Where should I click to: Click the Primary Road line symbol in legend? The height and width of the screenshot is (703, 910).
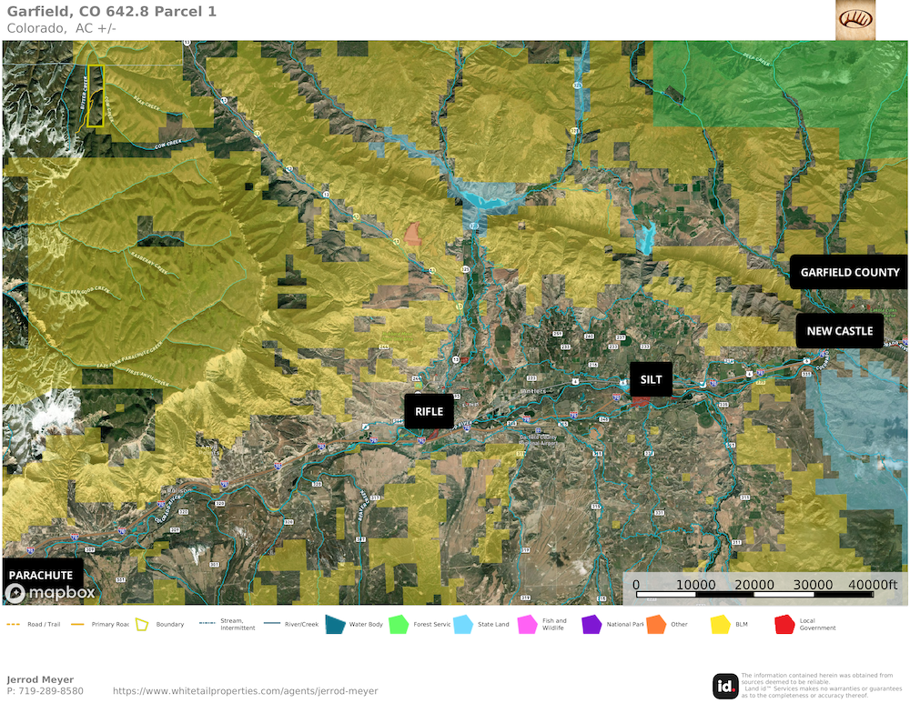77,625
